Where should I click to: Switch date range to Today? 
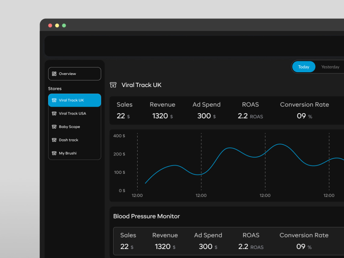pyautogui.click(x=304, y=67)
